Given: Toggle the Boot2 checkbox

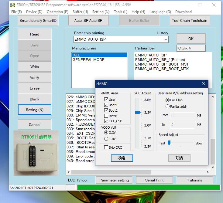Looking at the screenshot, I should (x=106, y=110).
